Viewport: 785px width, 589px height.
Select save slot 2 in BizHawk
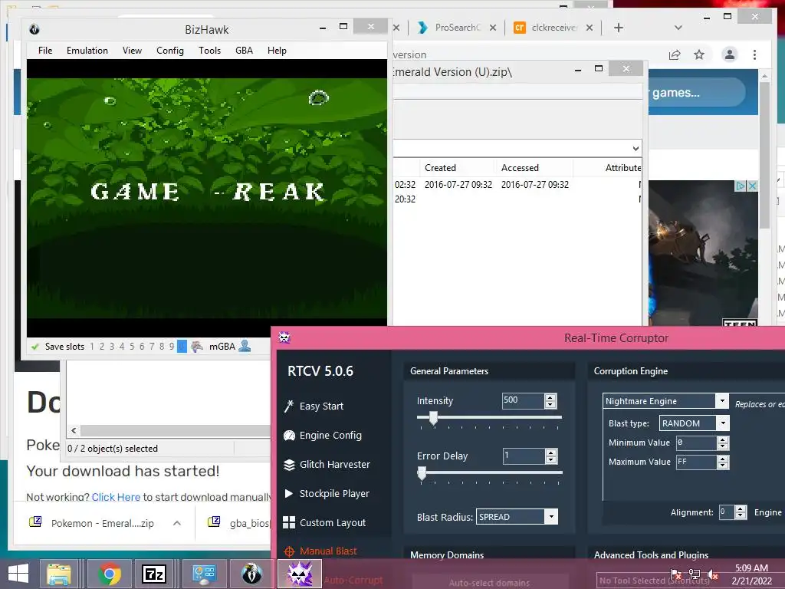(102, 347)
